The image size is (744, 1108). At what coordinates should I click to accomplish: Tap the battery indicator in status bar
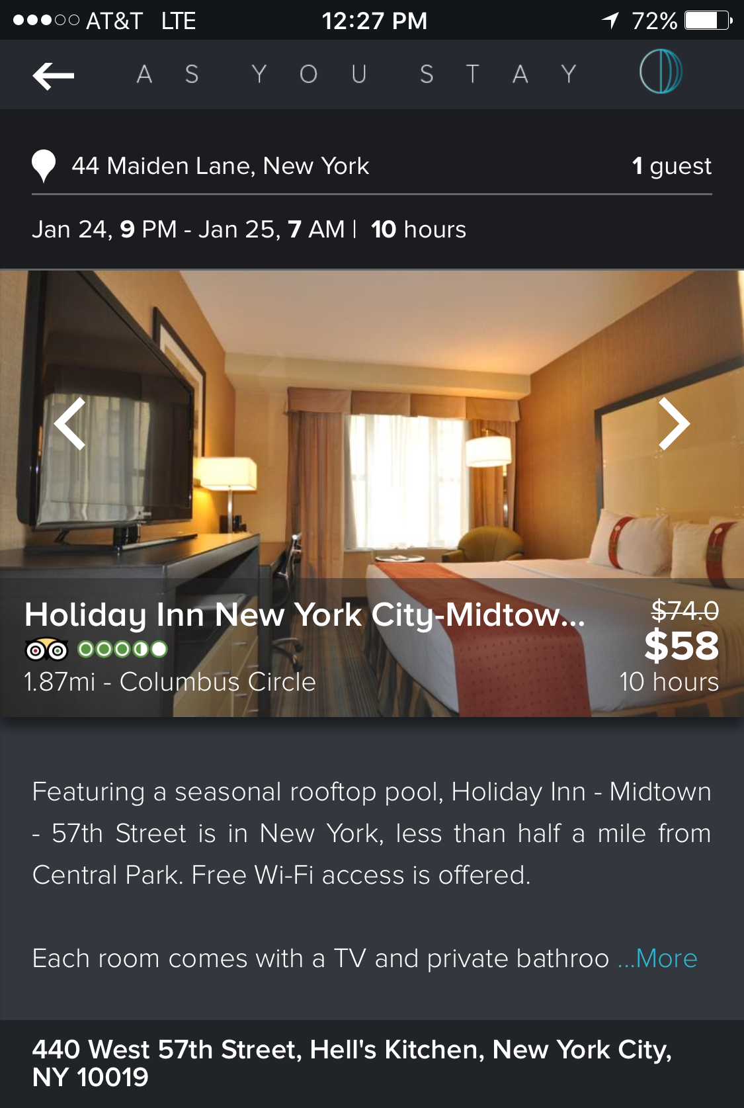708,21
